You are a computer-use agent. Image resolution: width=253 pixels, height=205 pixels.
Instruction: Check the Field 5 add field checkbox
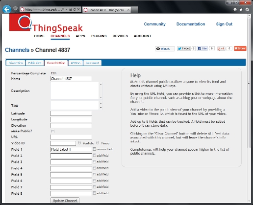click(x=94, y=174)
